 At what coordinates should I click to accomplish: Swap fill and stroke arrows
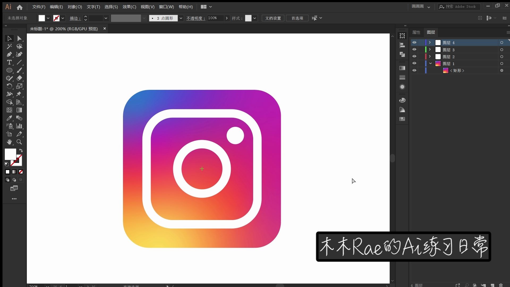pyautogui.click(x=21, y=150)
